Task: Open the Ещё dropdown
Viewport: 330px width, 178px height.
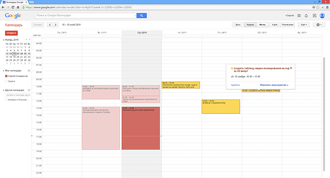Action: pyautogui.click(x=304, y=25)
